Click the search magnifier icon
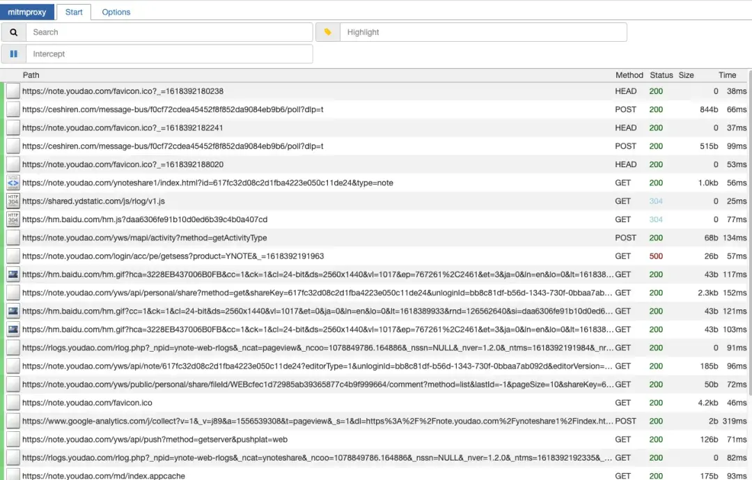 tap(14, 32)
